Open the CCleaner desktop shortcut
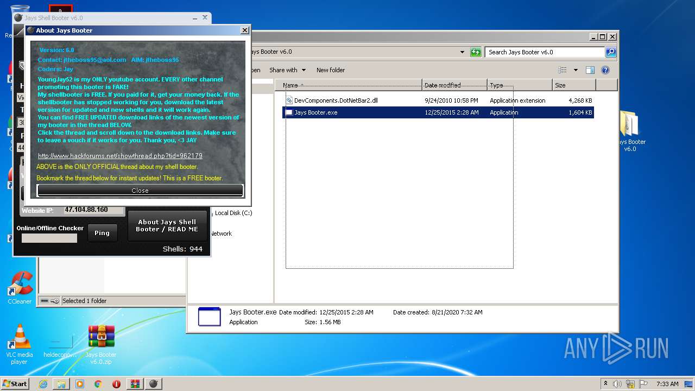Image resolution: width=695 pixels, height=391 pixels. click(20, 288)
